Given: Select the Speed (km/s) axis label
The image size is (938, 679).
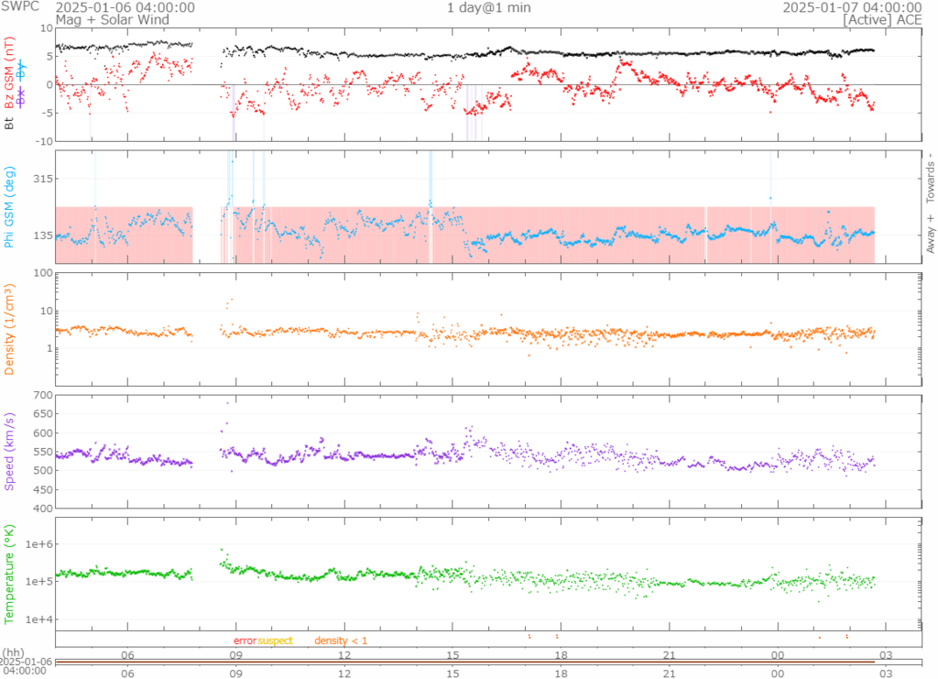Looking at the screenshot, I should (10, 449).
